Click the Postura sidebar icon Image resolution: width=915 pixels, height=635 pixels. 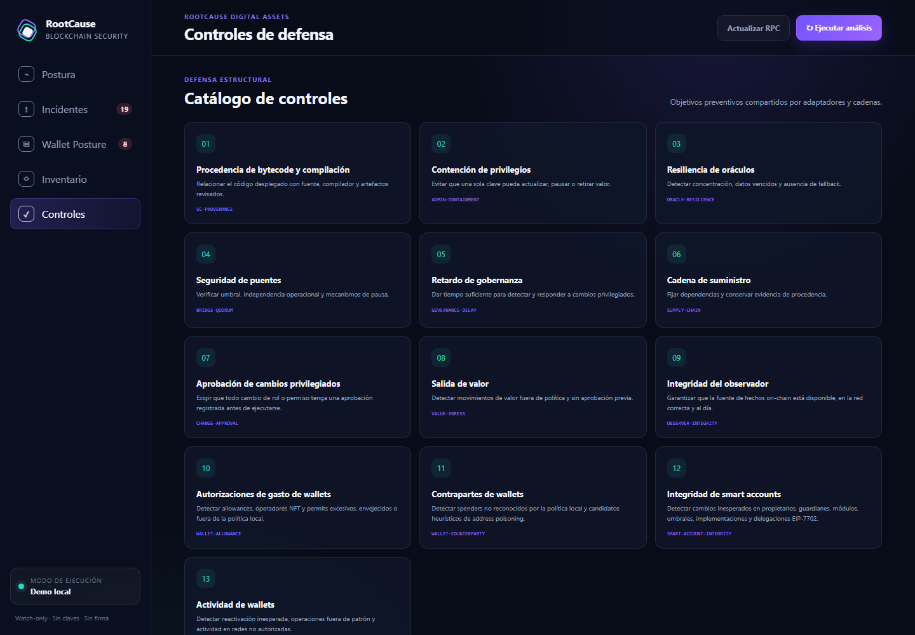[x=26, y=74]
